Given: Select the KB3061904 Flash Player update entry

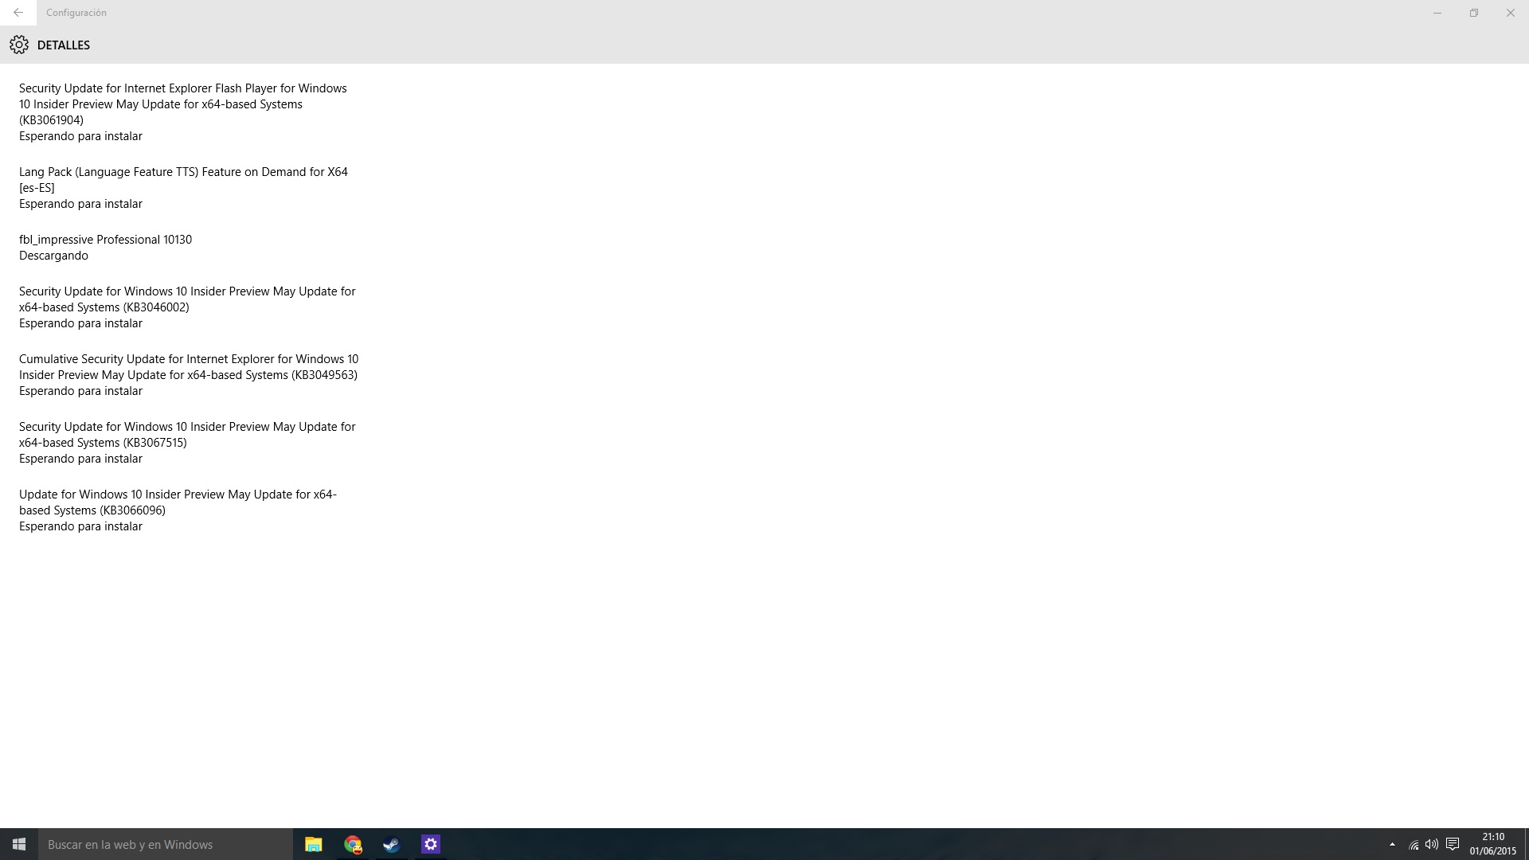Looking at the screenshot, I should pyautogui.click(x=183, y=104).
